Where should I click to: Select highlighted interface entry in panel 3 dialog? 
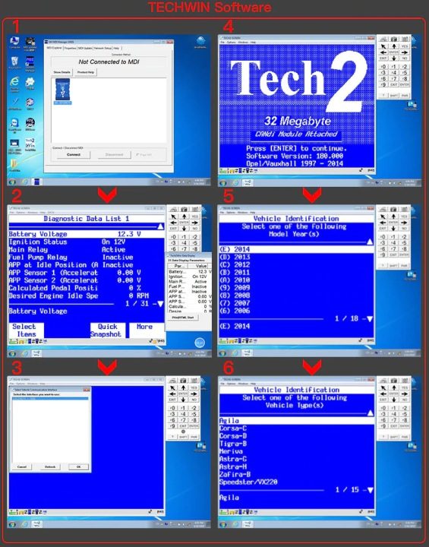click(50, 398)
